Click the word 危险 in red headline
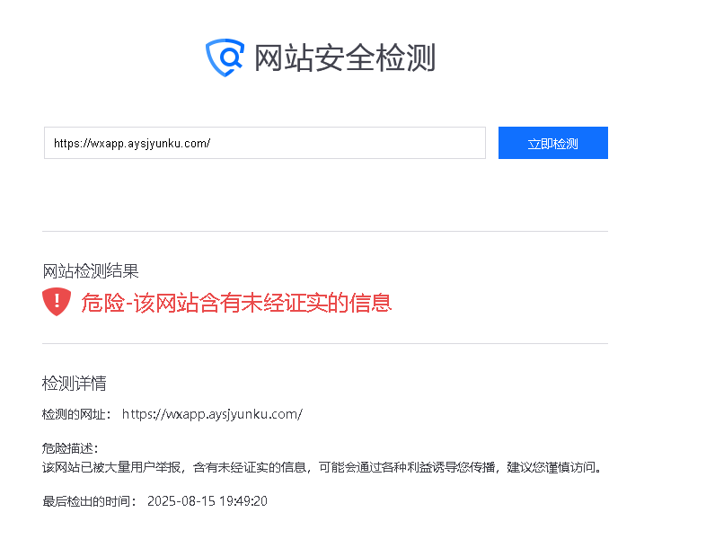Screen dimensions: 706x539 (x=102, y=302)
